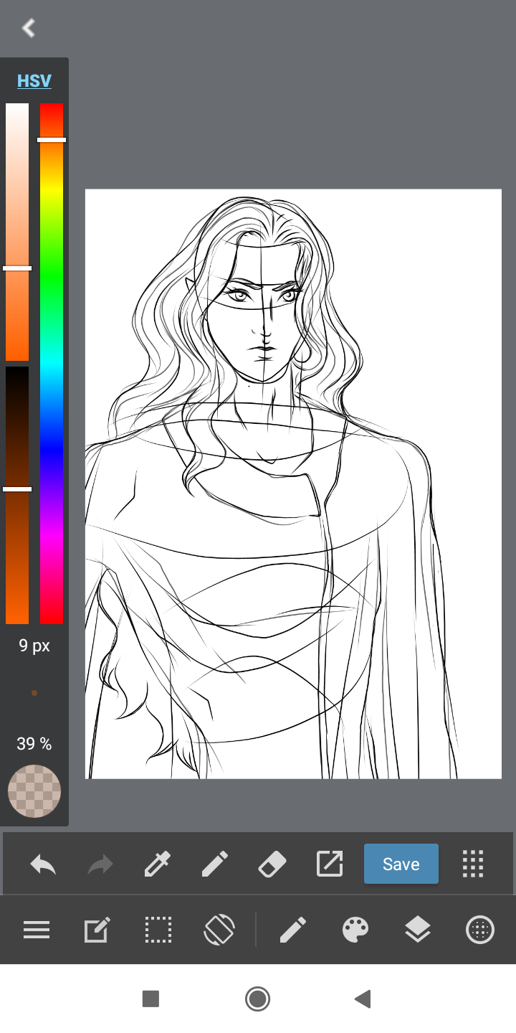This screenshot has height=1033, width=516.
Task: Go back using top-left chevron arrow
Action: pyautogui.click(x=29, y=28)
